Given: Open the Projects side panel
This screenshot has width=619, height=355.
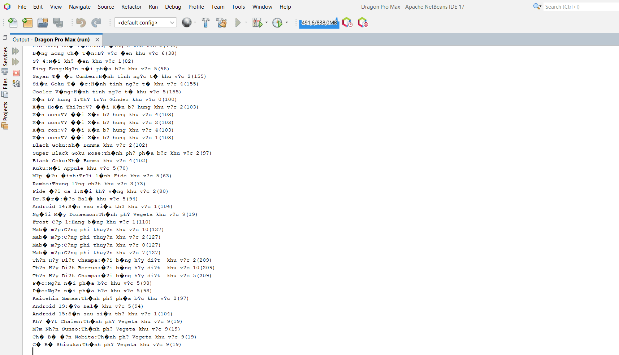Looking at the screenshot, I should tap(5, 115).
